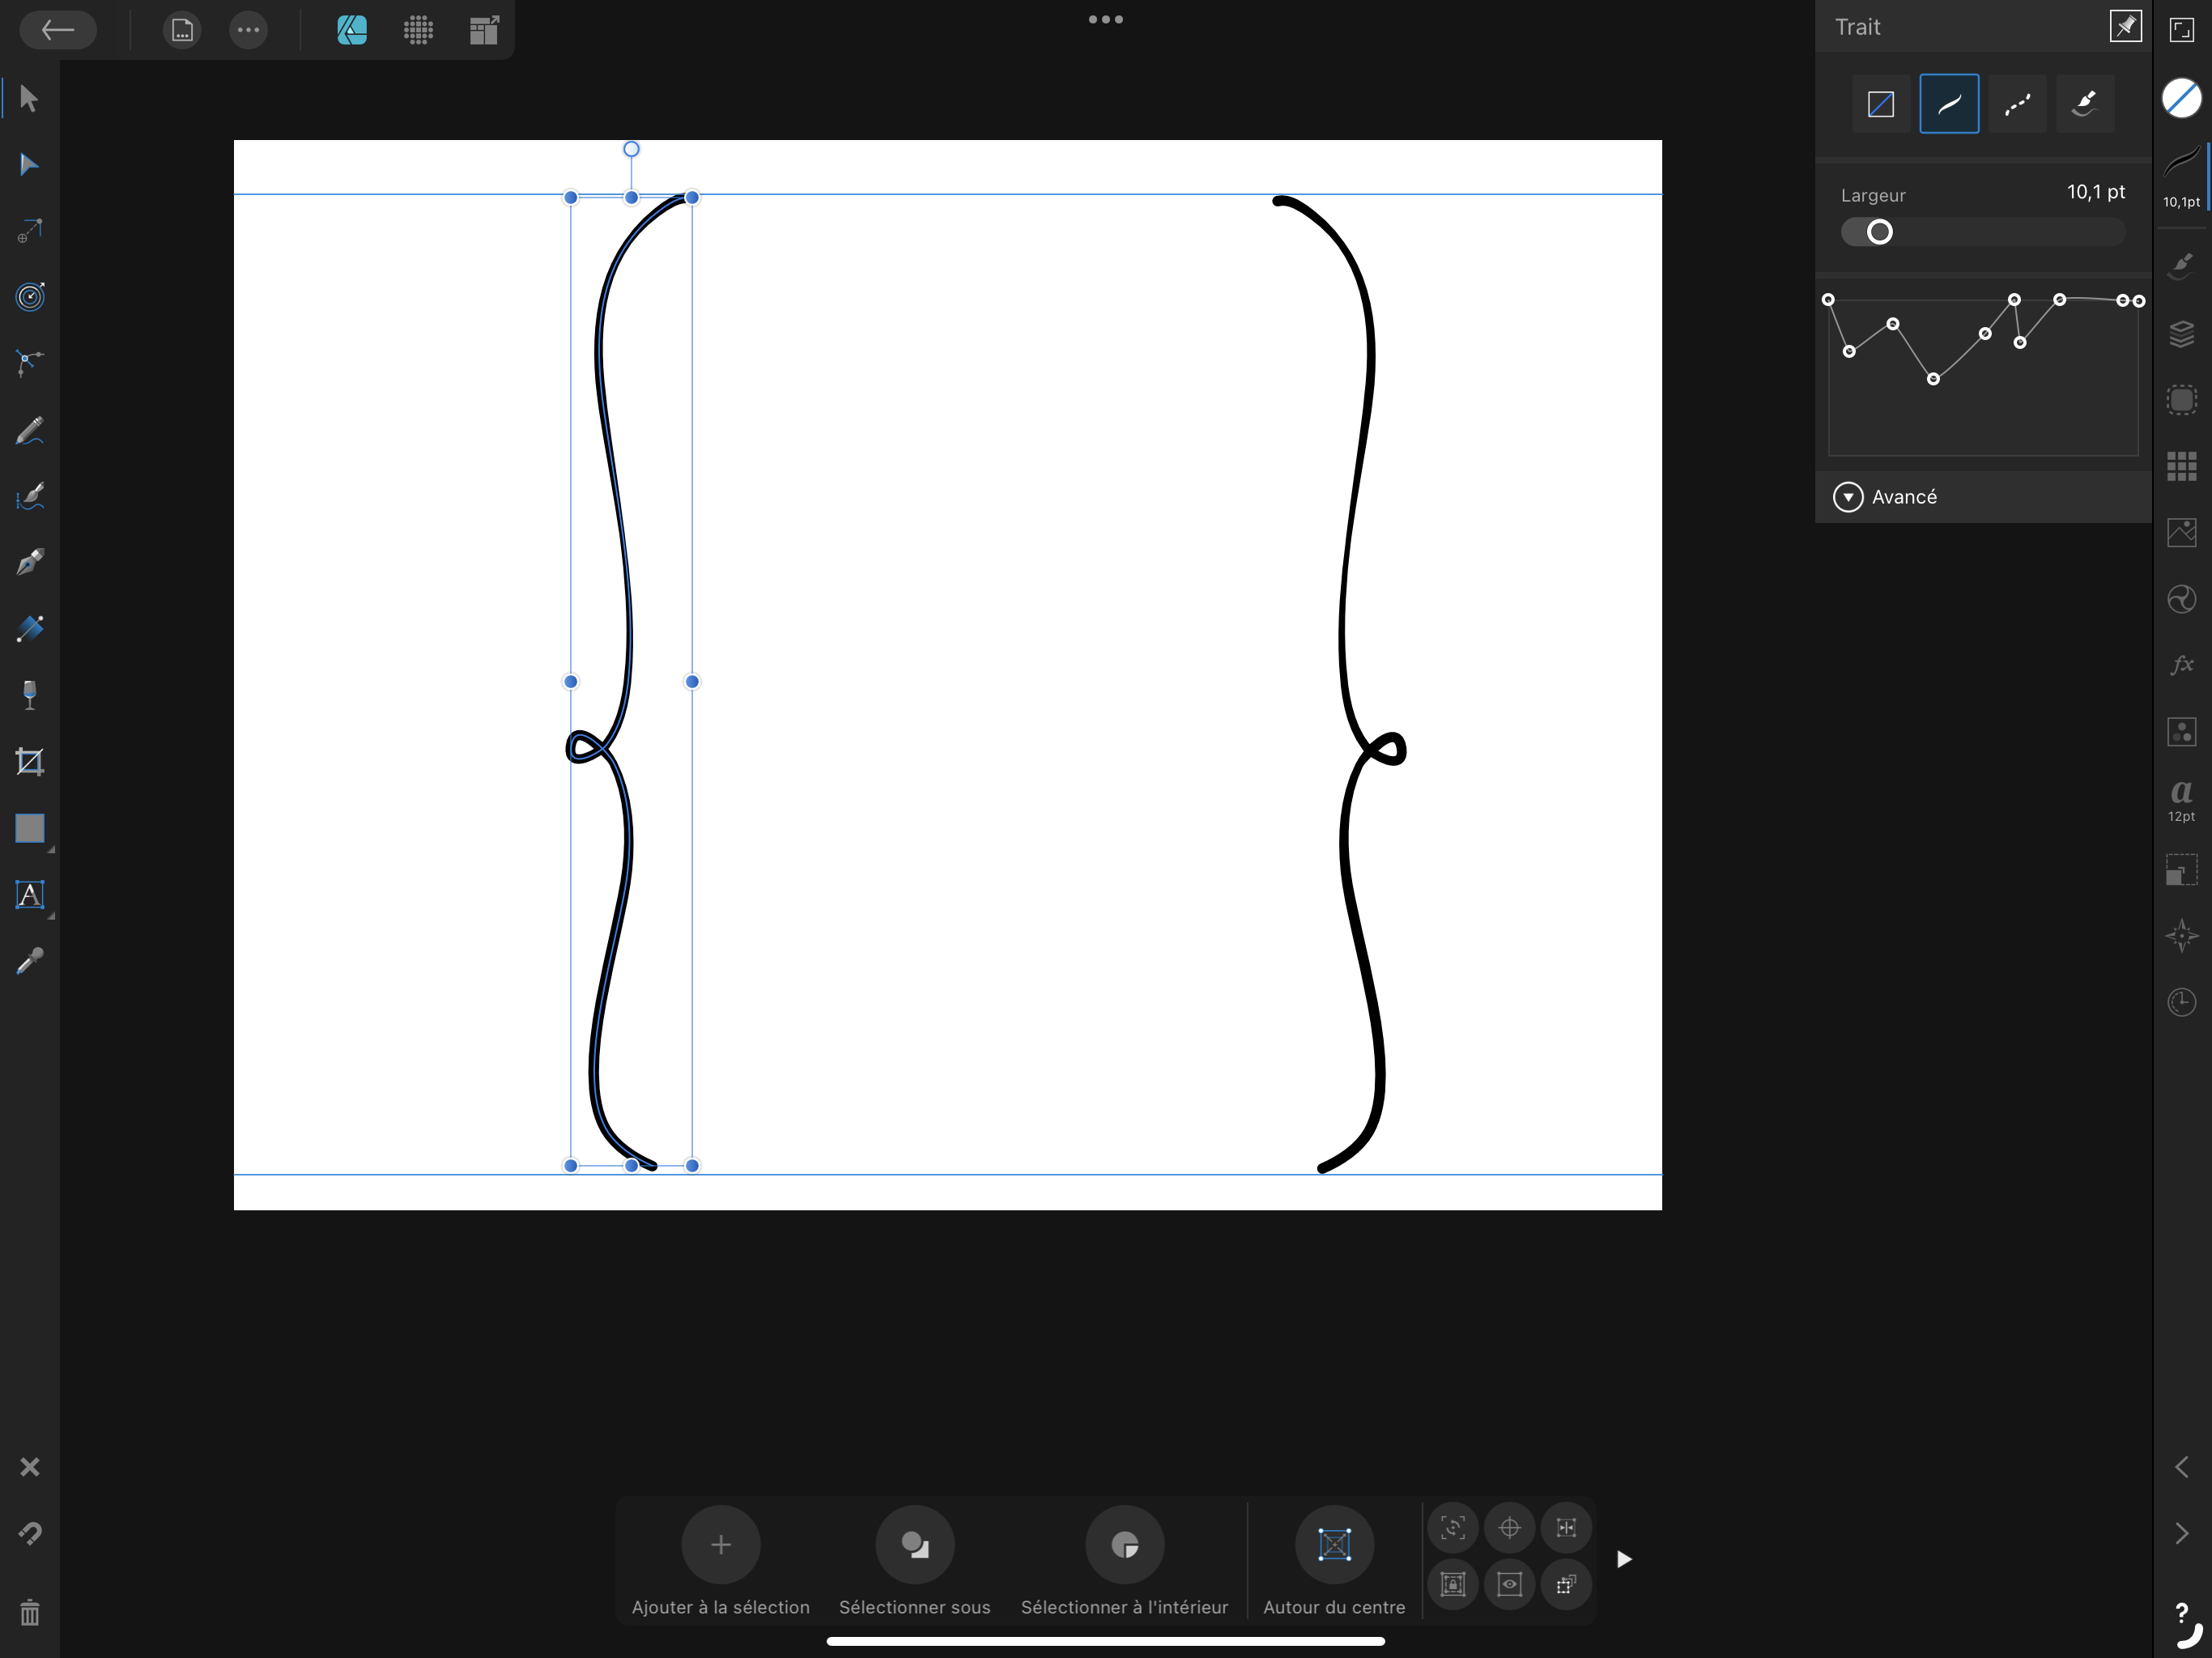This screenshot has width=2212, height=1658.
Task: Tap the back arrow to exit document
Action: (58, 30)
